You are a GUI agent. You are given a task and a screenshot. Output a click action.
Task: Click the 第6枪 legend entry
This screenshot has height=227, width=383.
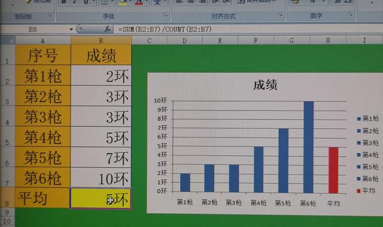pos(367,179)
